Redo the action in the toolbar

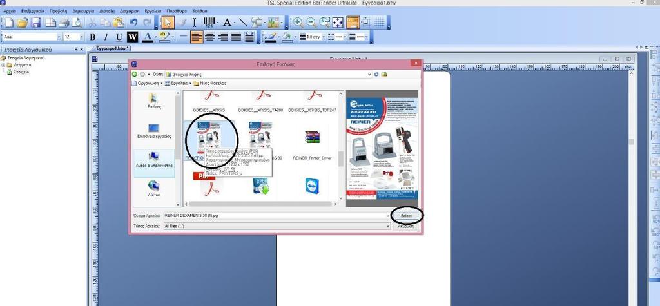148,23
